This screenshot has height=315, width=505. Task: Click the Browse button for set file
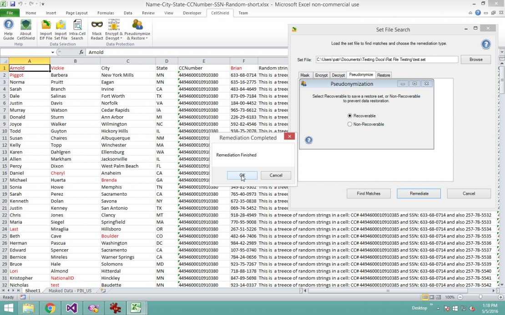476,59
